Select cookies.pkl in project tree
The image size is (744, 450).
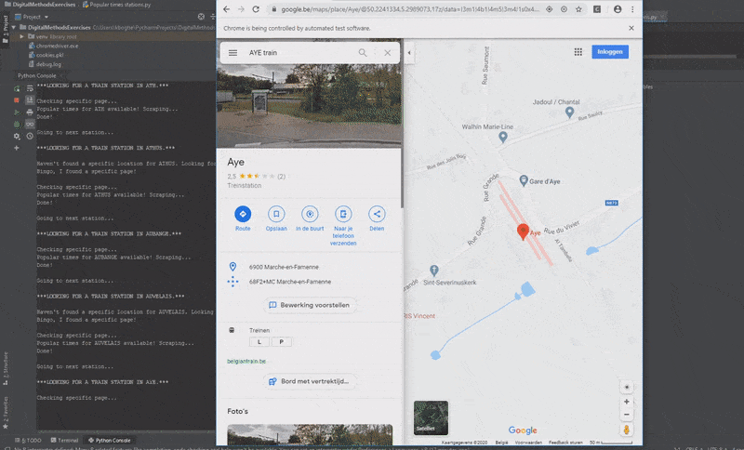(x=49, y=55)
